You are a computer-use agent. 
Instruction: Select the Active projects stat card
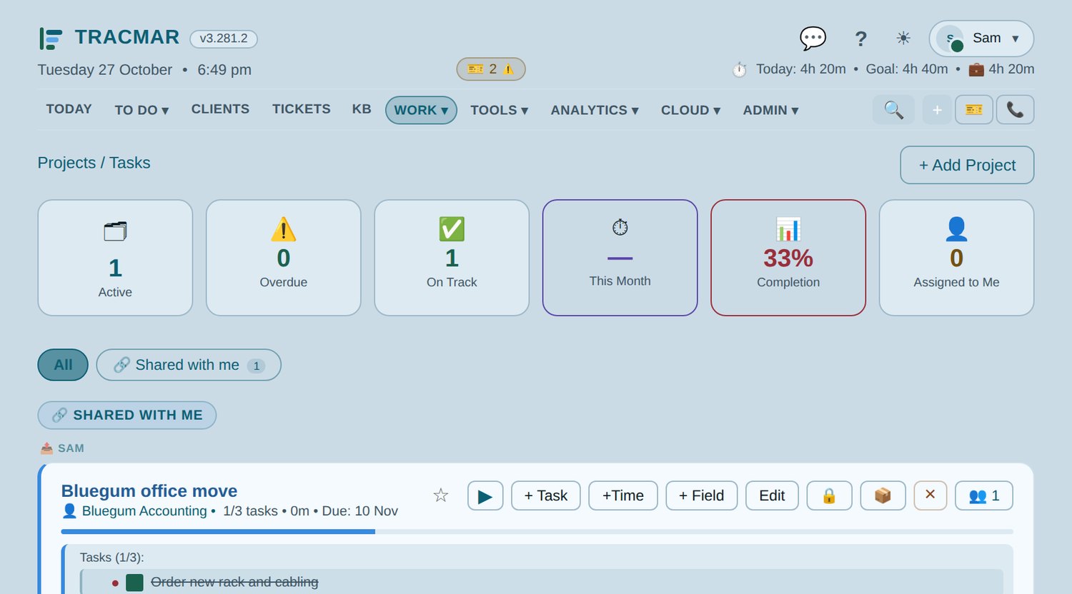pyautogui.click(x=115, y=258)
